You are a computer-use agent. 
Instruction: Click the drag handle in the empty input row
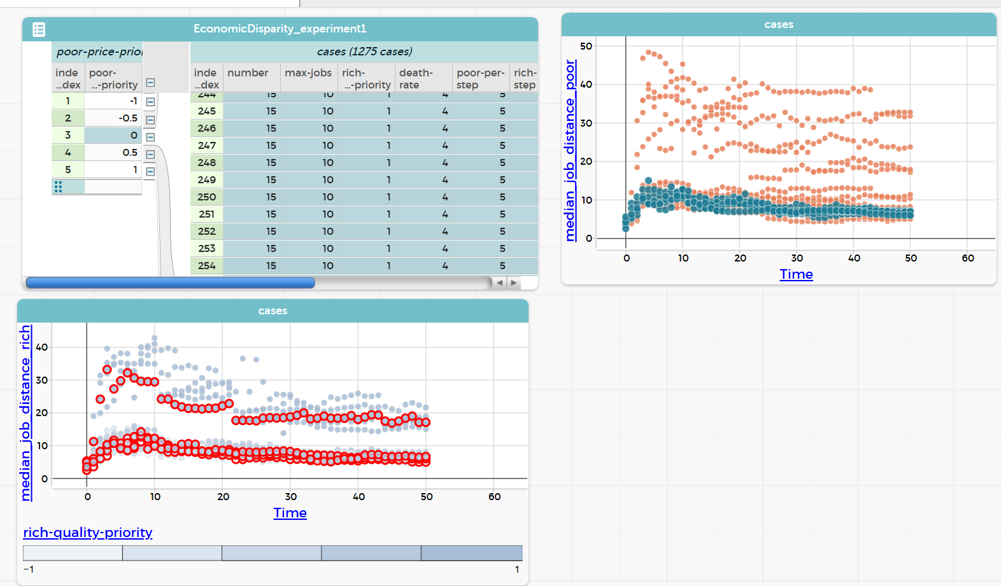point(58,186)
